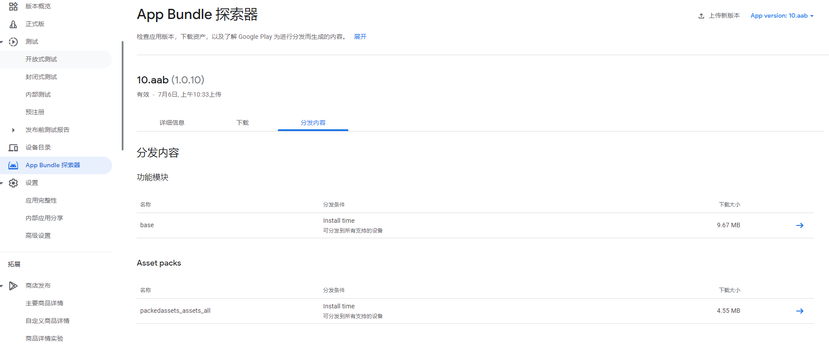The image size is (829, 345).
Task: Click Install time in base row
Action: (x=339, y=221)
